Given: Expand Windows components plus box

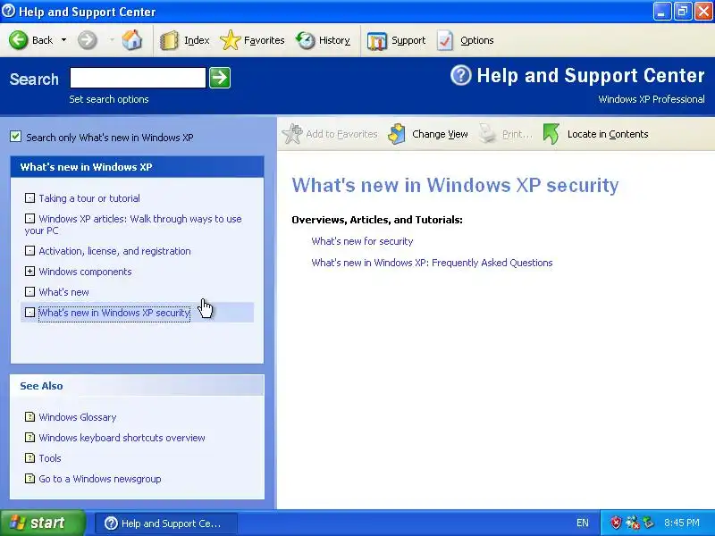Looking at the screenshot, I should click(x=29, y=272).
